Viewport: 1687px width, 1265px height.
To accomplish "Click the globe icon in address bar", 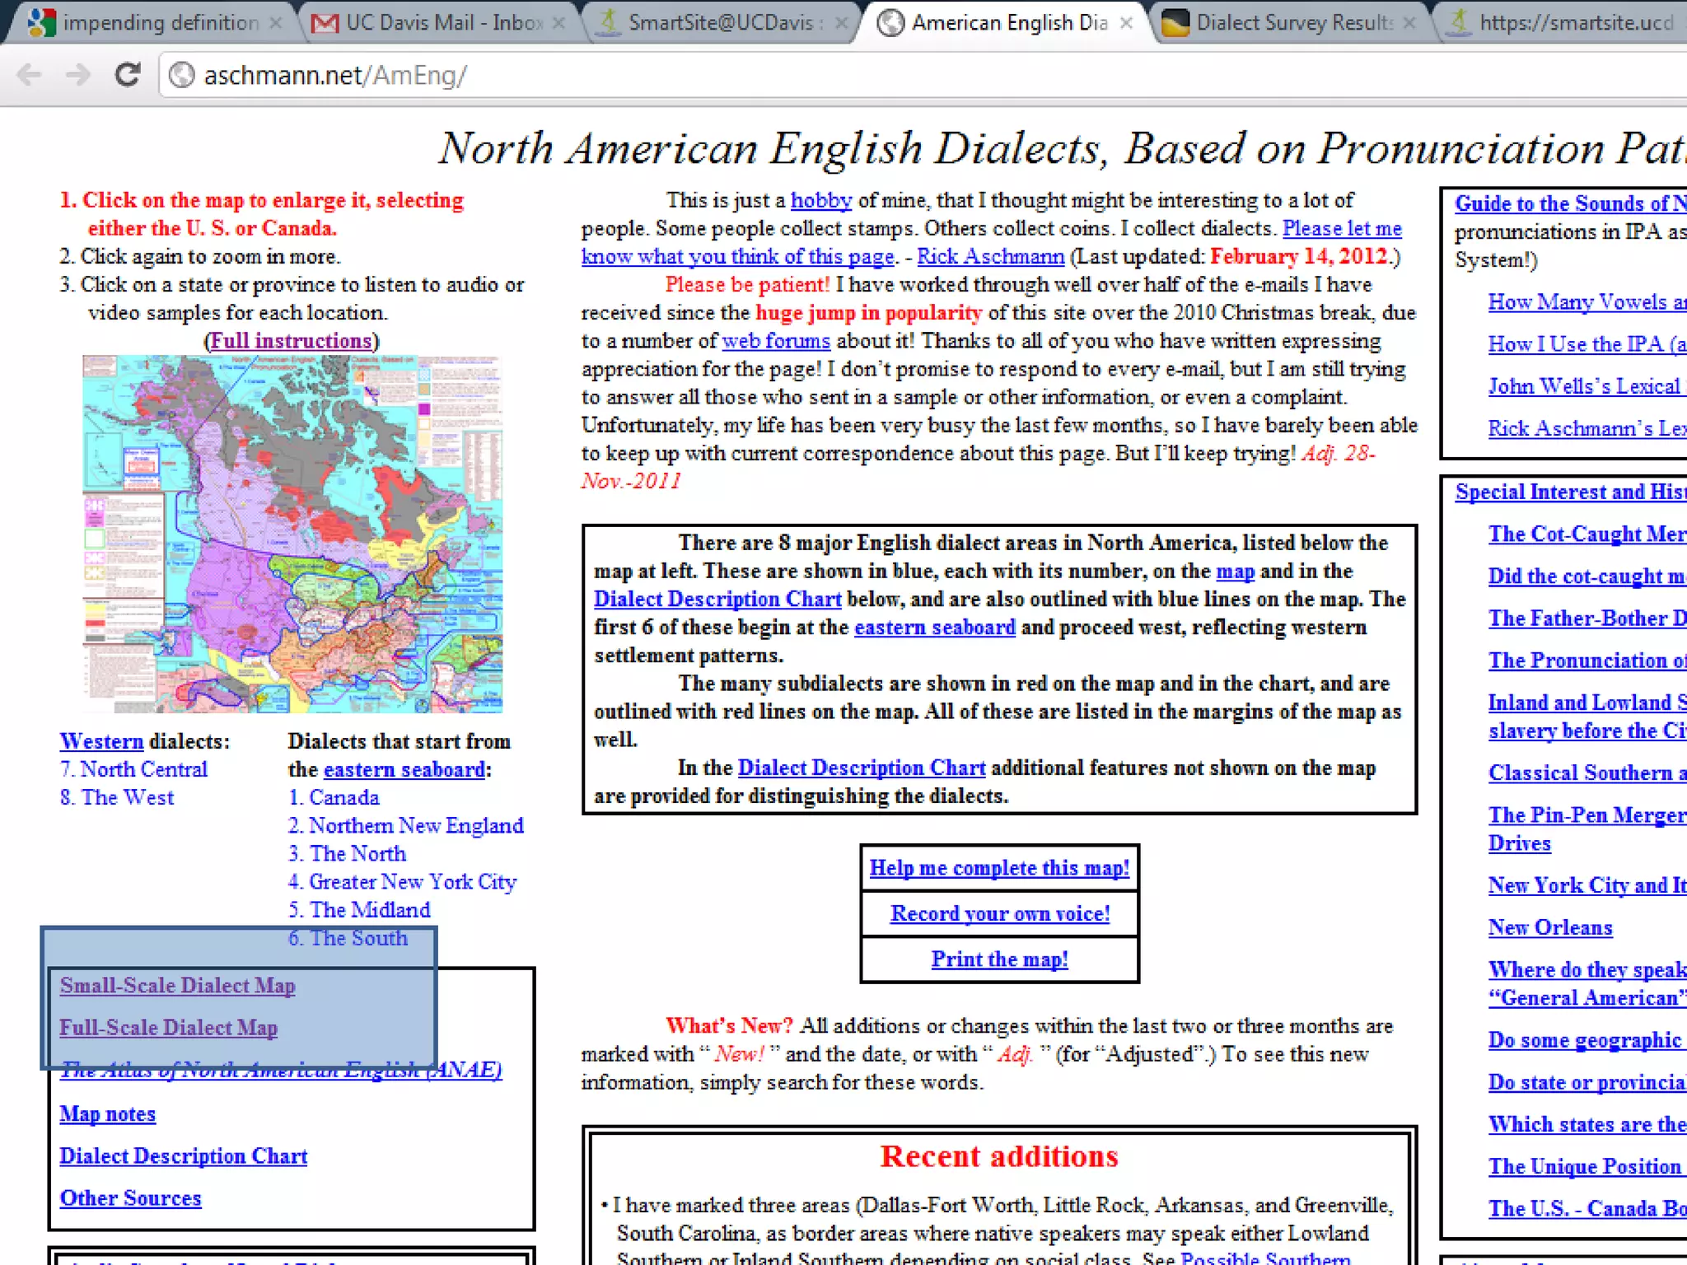I will click(x=181, y=76).
